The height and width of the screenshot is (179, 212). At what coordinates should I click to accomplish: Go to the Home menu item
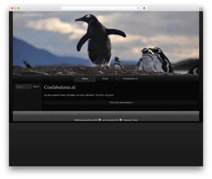pyautogui.click(x=85, y=79)
